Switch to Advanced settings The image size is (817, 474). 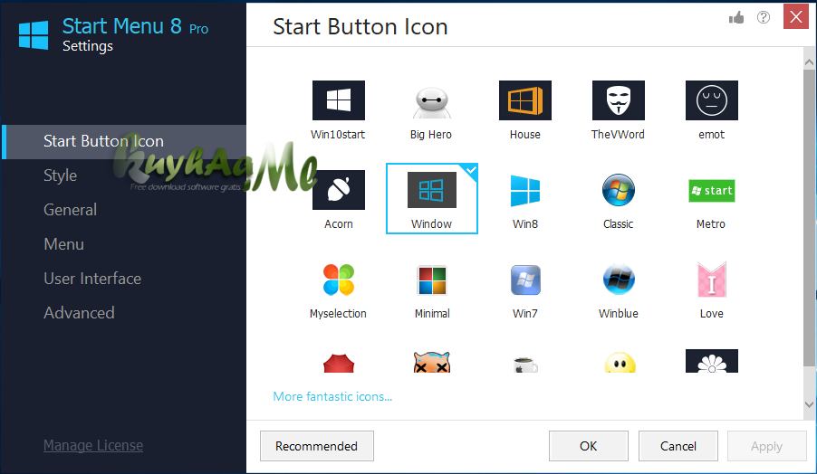click(x=79, y=313)
